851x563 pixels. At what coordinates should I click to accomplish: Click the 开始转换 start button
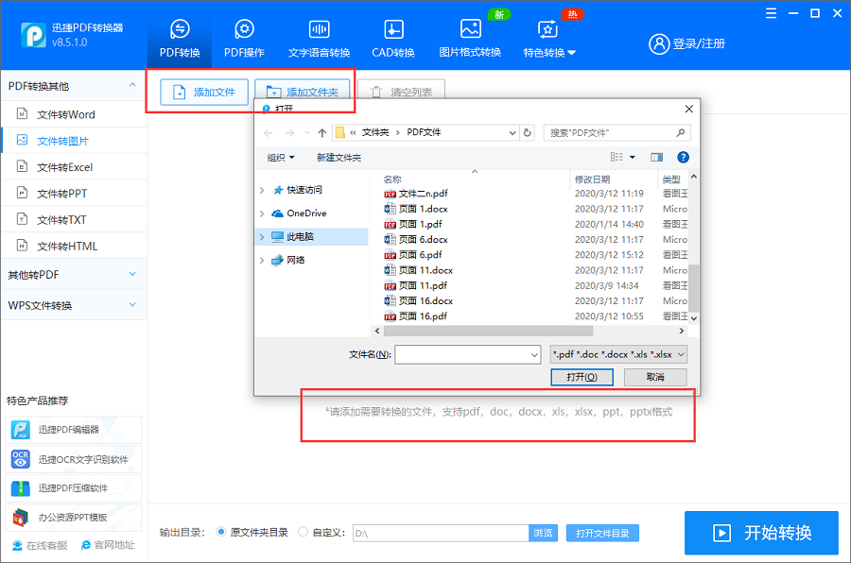point(761,533)
